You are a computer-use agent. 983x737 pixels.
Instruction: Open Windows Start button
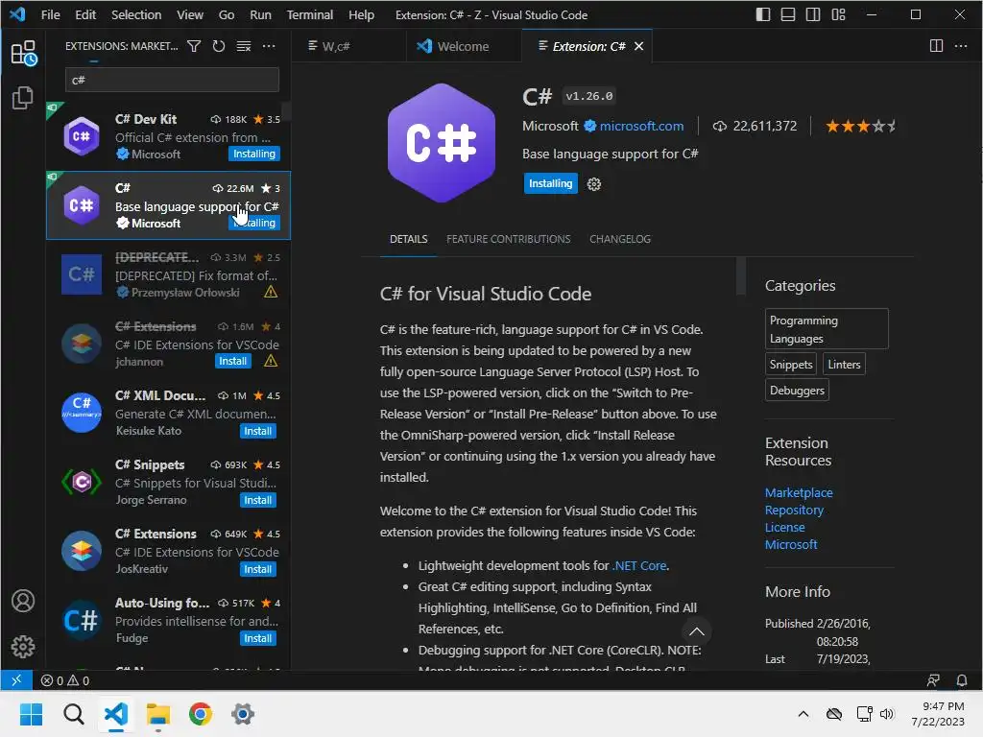click(x=32, y=714)
